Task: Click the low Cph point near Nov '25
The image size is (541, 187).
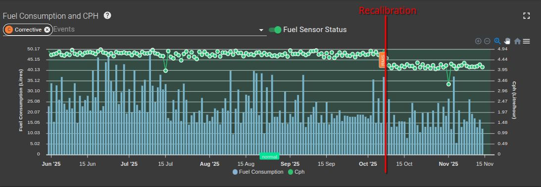Action: (x=448, y=84)
